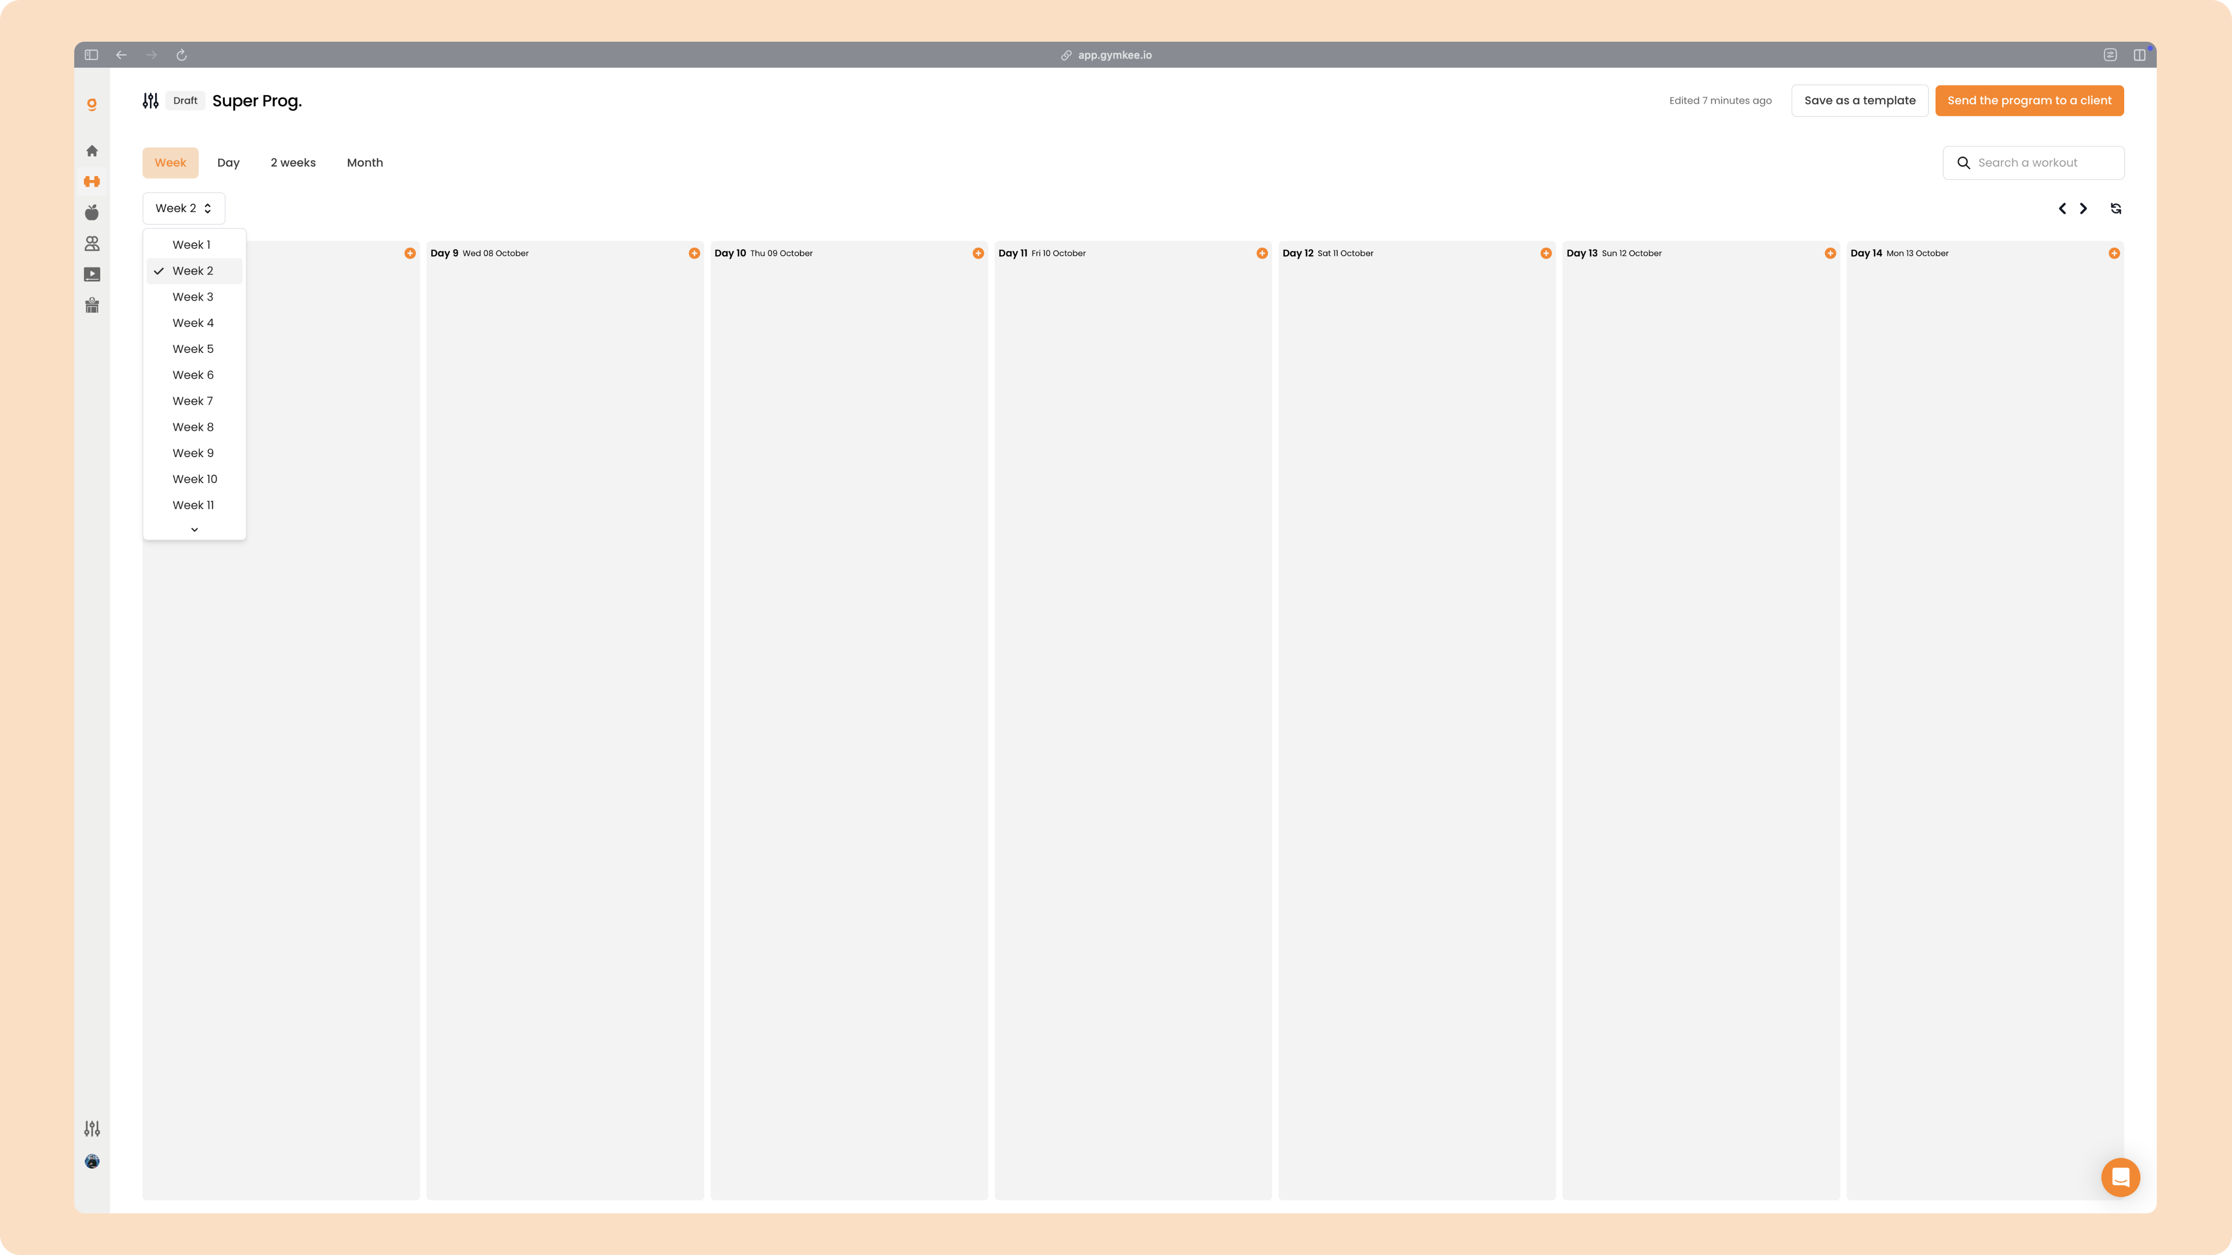
Task: Open the video library section
Action: [x=92, y=275]
